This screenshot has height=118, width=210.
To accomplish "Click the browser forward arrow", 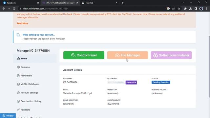I will pyautogui.click(x=9, y=9).
